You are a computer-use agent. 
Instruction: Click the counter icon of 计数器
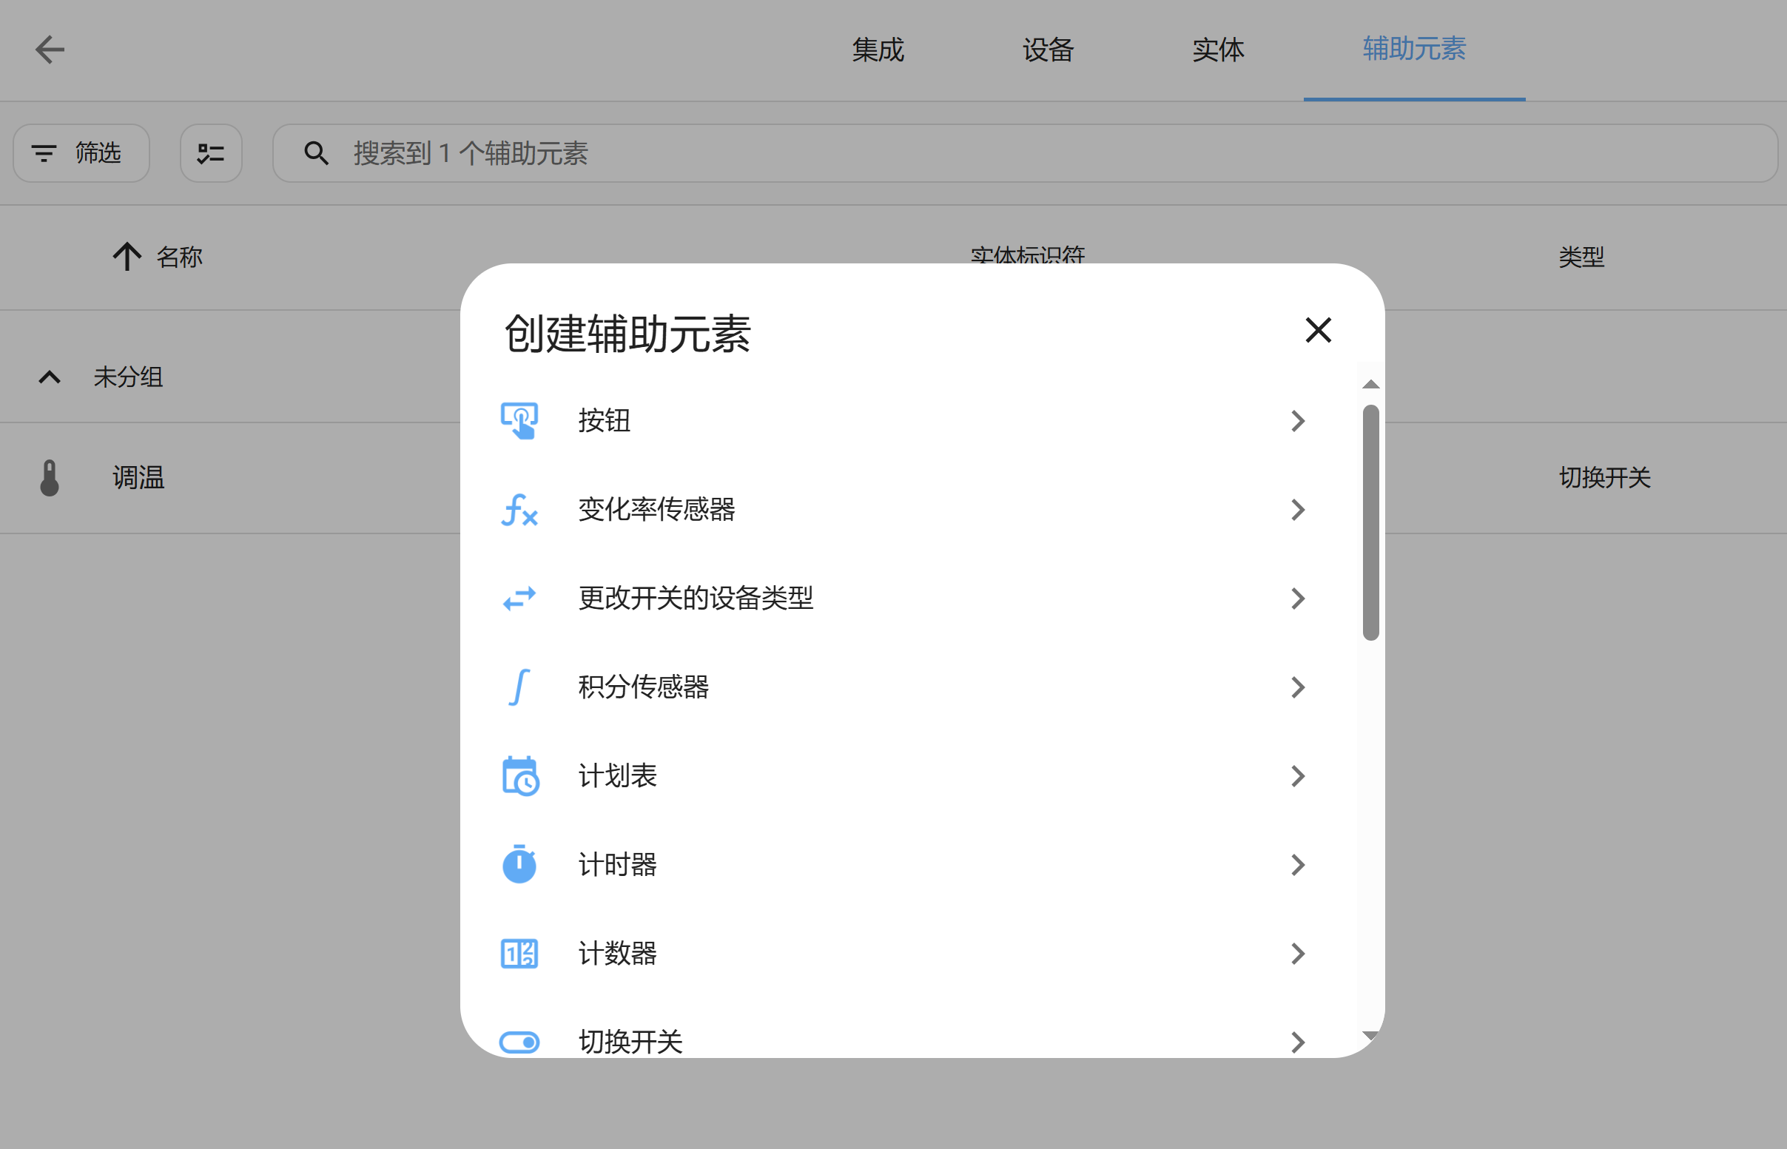tap(519, 954)
